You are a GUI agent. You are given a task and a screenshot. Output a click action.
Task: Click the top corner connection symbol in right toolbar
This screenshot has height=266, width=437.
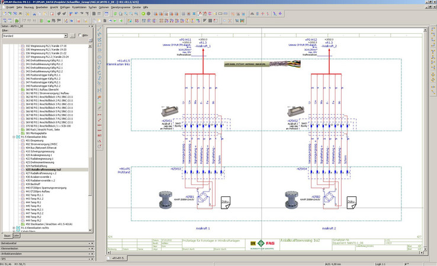point(433,30)
